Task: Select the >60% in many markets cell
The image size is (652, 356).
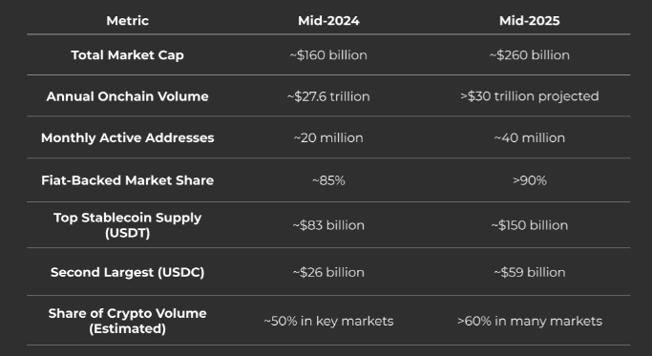Action: pos(530,321)
